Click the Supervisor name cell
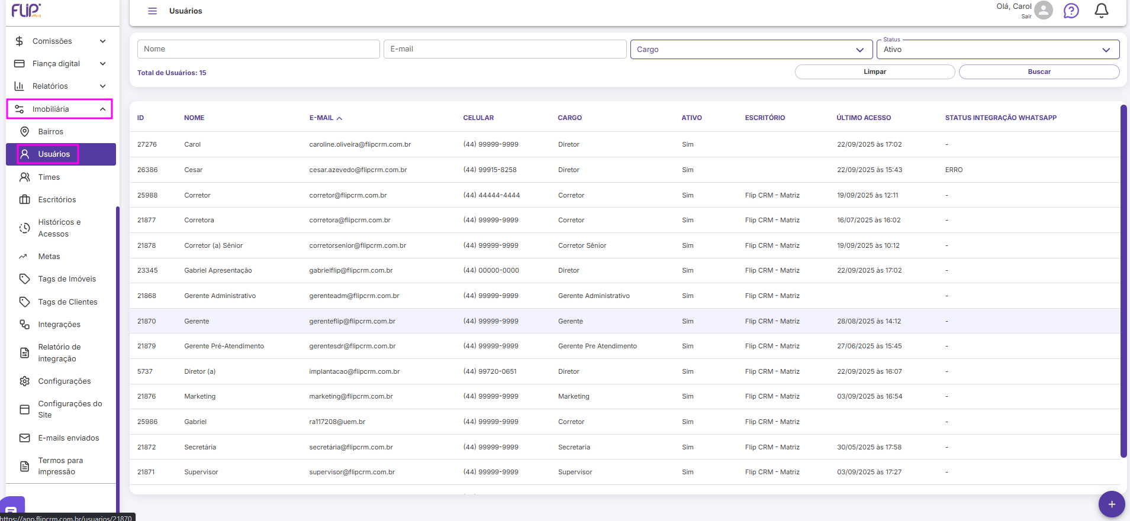The image size is (1130, 521). click(x=201, y=473)
